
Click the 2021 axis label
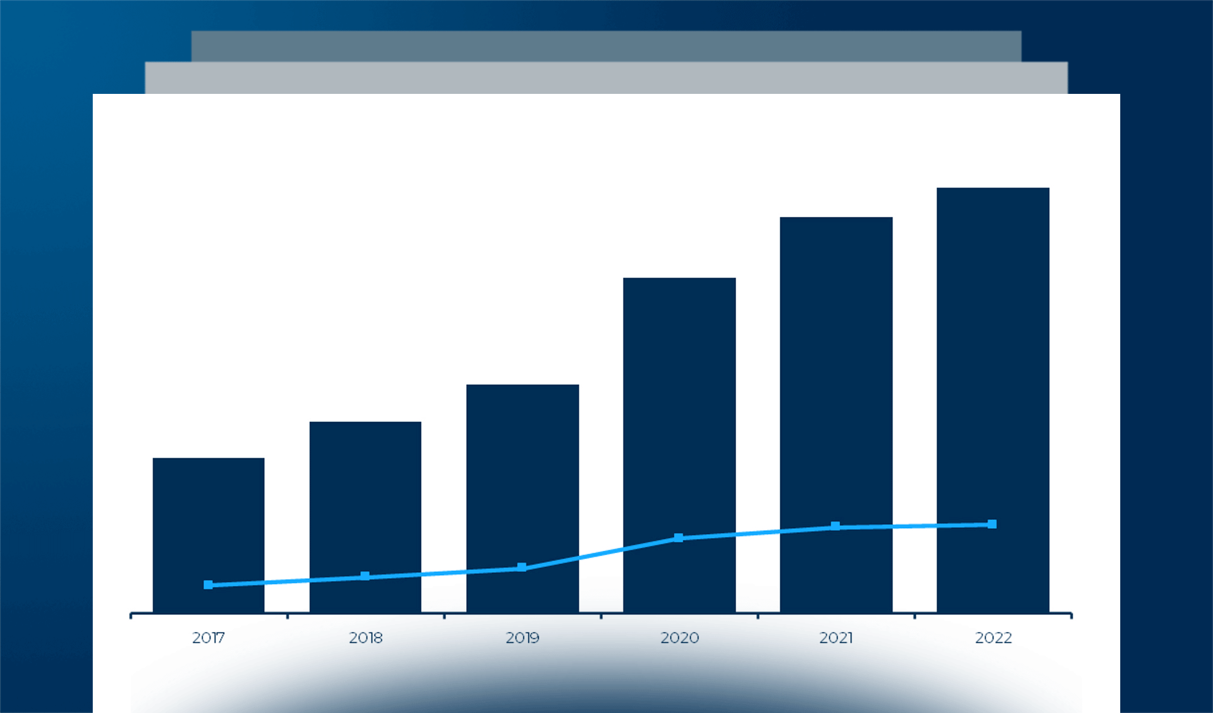pos(836,638)
